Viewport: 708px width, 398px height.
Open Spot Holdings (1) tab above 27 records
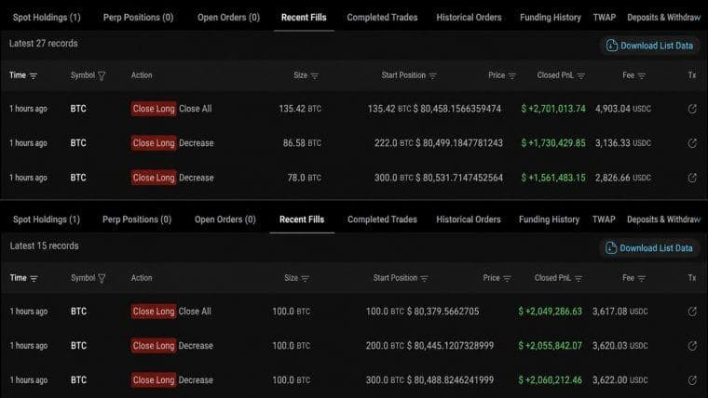pyautogui.click(x=47, y=17)
